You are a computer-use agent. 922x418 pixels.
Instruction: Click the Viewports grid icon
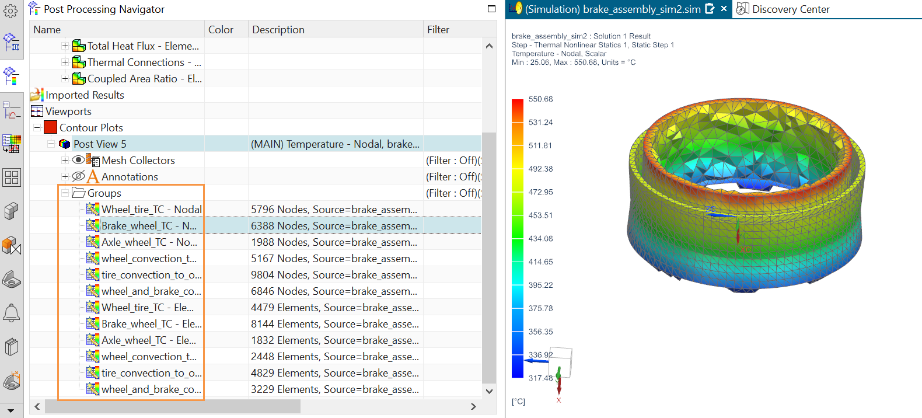[x=37, y=112]
